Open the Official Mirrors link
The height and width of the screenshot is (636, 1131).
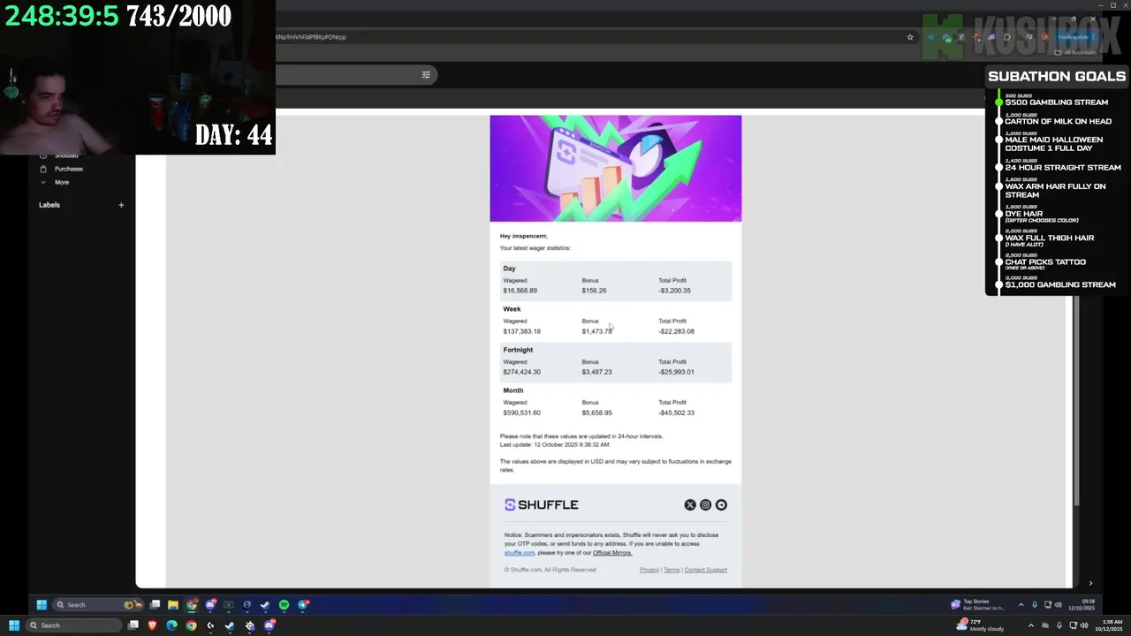click(612, 553)
